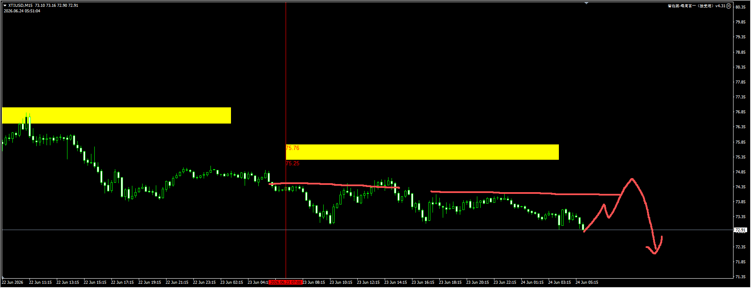The width and height of the screenshot is (751, 288).
Task: Select the upper-left yellow rectangle near 76.85
Action: click(x=117, y=115)
